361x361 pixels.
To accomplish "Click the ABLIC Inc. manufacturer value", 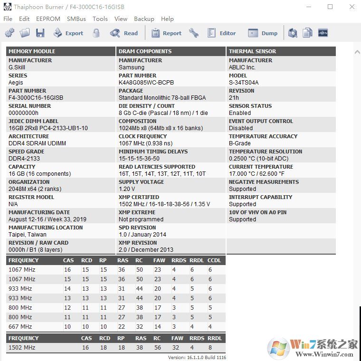I will (x=242, y=67).
